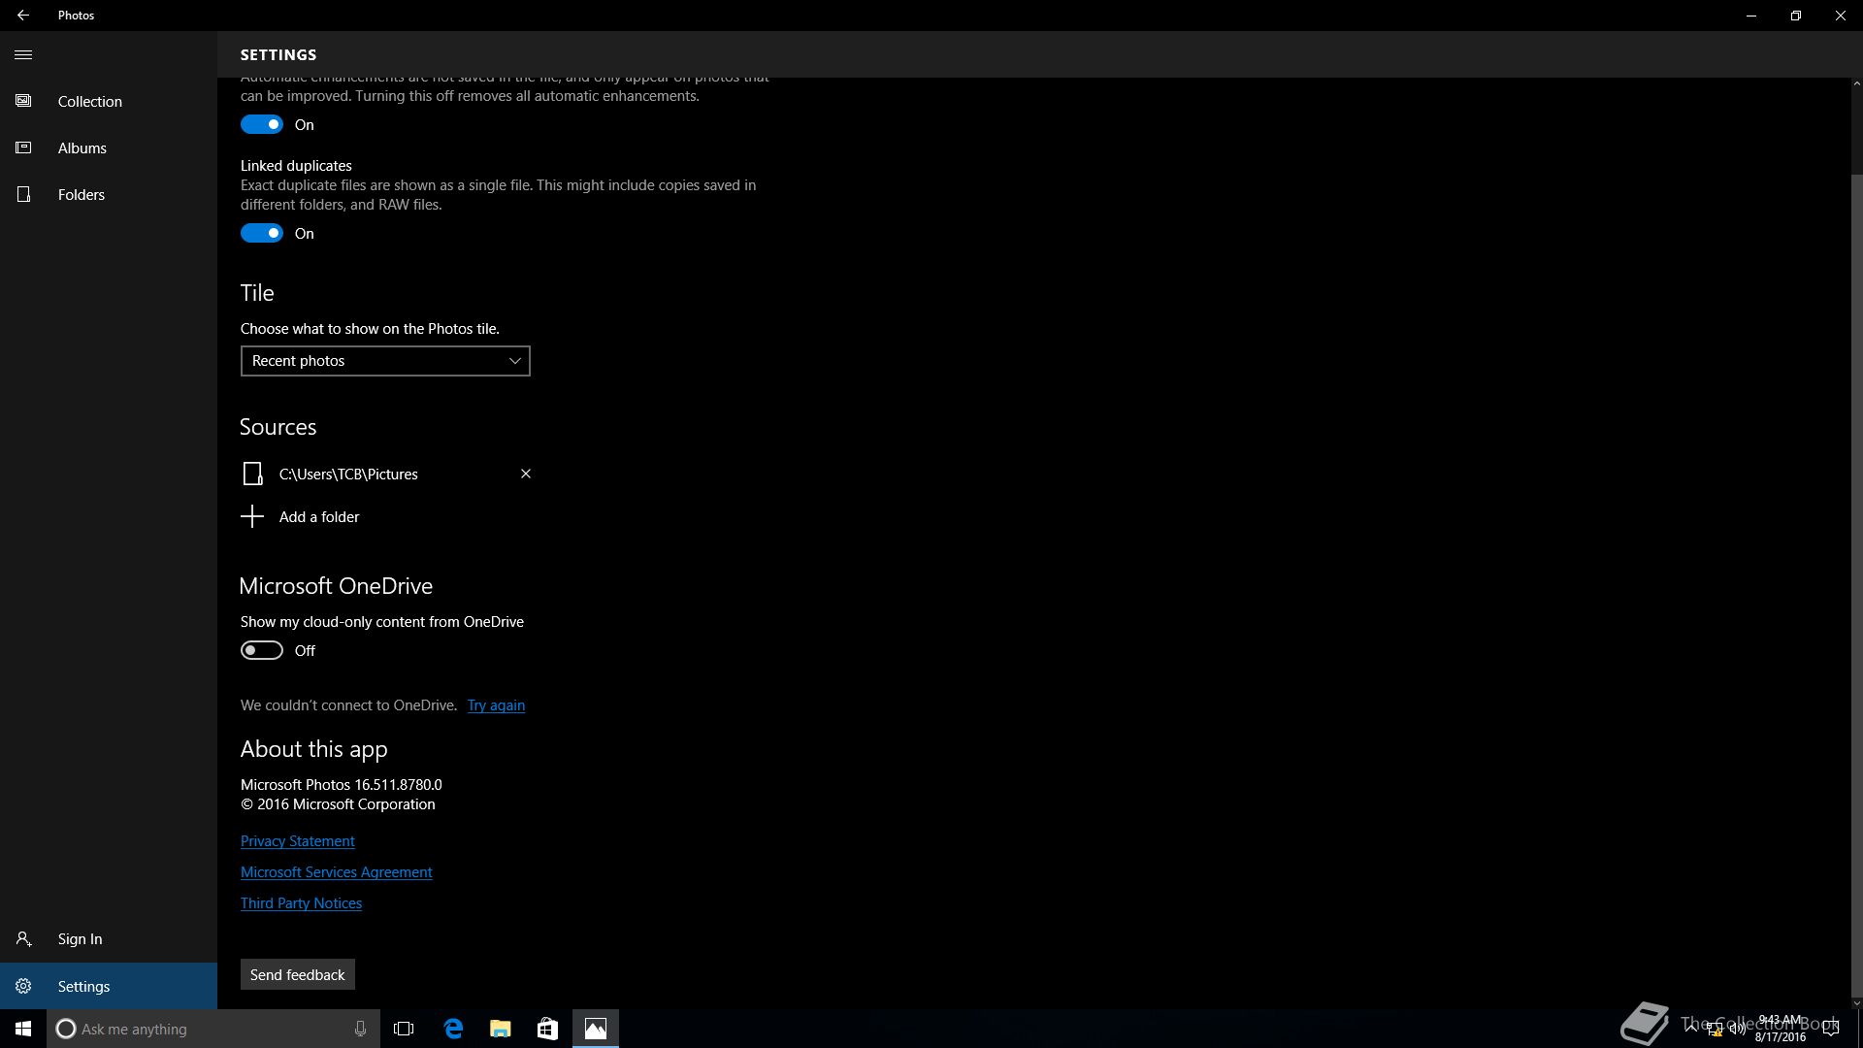Turn off Linked duplicates toggle
The height and width of the screenshot is (1048, 1863).
(x=262, y=233)
